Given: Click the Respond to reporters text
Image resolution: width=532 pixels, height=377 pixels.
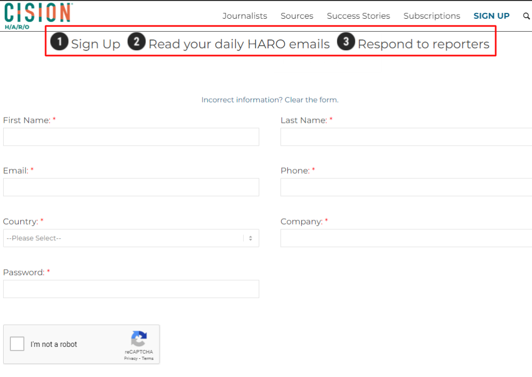Looking at the screenshot, I should (x=423, y=44).
